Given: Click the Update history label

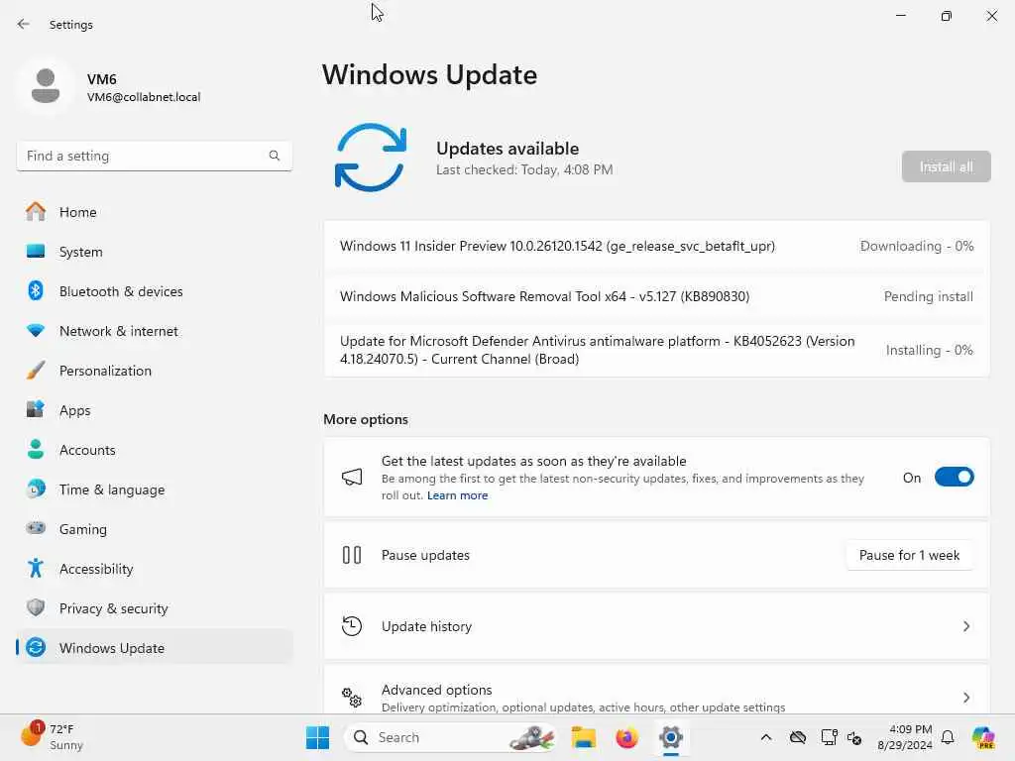Looking at the screenshot, I should coord(426,626).
